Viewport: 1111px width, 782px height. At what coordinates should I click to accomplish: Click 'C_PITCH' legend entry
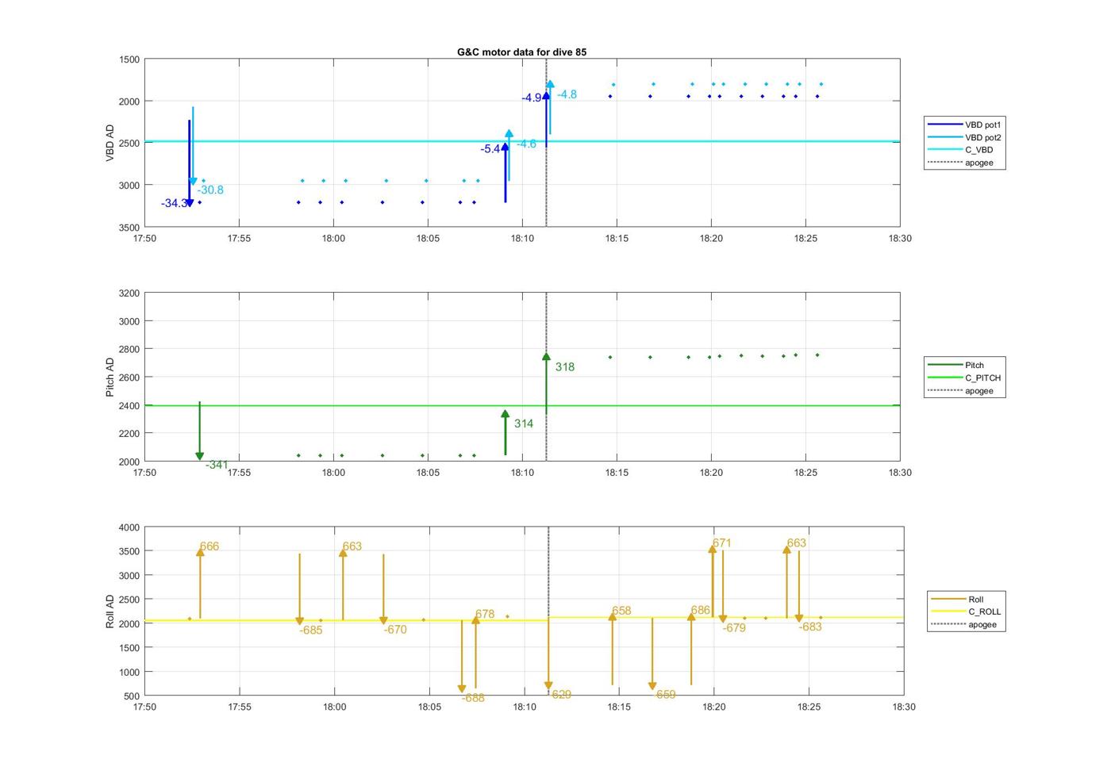click(965, 378)
